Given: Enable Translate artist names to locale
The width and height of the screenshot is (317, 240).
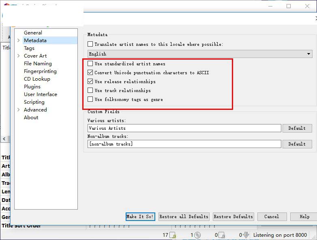Looking at the screenshot, I should point(90,44).
